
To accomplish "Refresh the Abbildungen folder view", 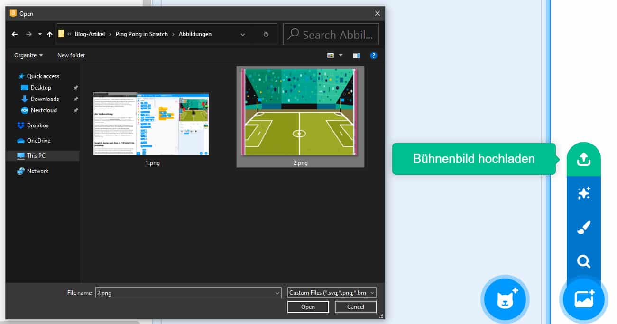I will coord(265,34).
